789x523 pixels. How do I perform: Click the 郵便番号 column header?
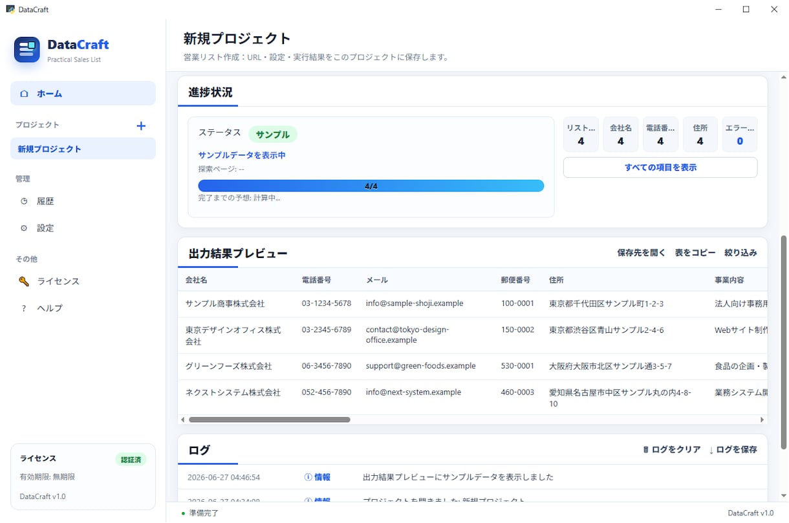(515, 280)
